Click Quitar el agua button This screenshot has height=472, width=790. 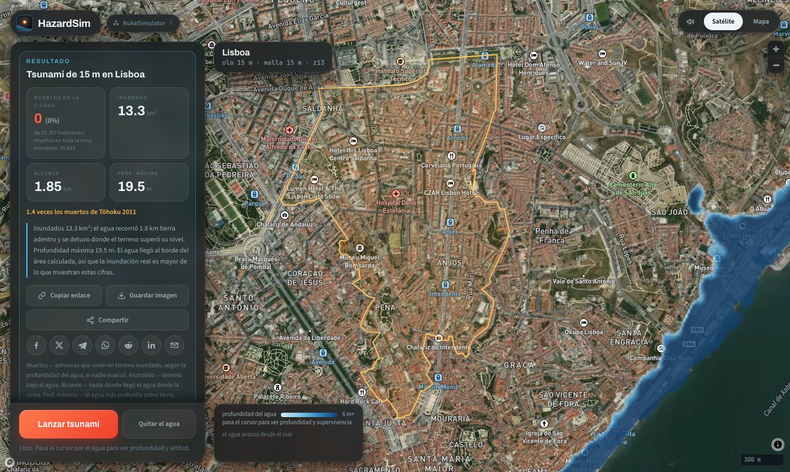(159, 424)
